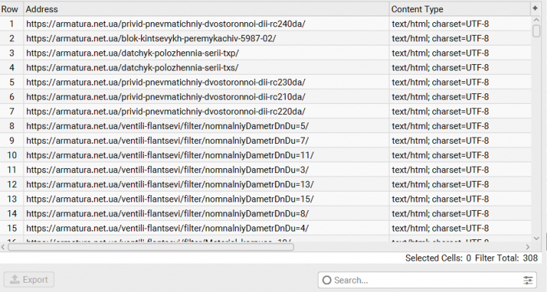
Task: Select the privid-pnevmatichniy rc240da address row
Action: [166, 24]
